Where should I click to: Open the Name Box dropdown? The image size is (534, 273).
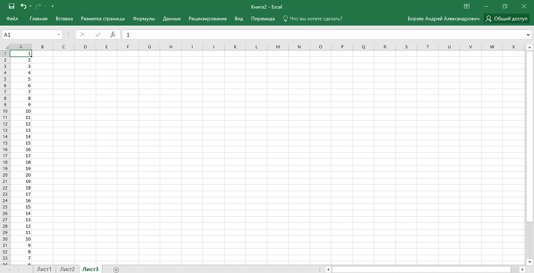click(x=58, y=34)
